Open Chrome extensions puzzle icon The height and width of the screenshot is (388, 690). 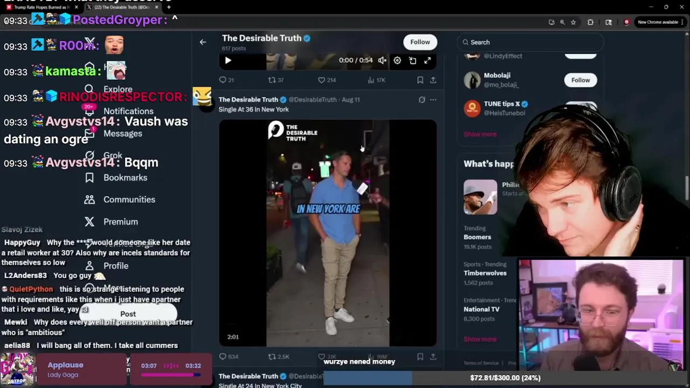[x=590, y=22]
